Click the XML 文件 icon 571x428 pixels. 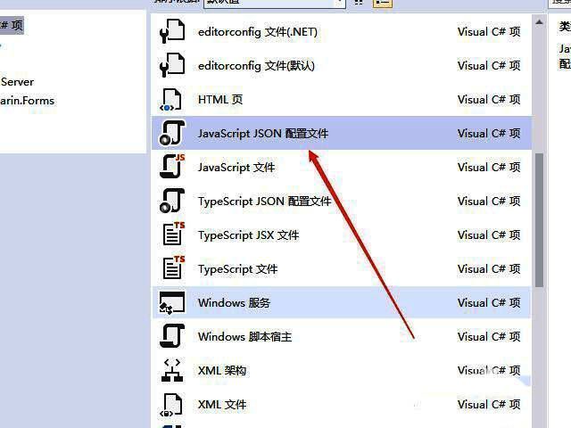click(x=170, y=405)
